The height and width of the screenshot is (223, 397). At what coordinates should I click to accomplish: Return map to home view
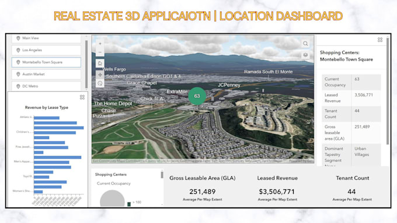pos(100,63)
